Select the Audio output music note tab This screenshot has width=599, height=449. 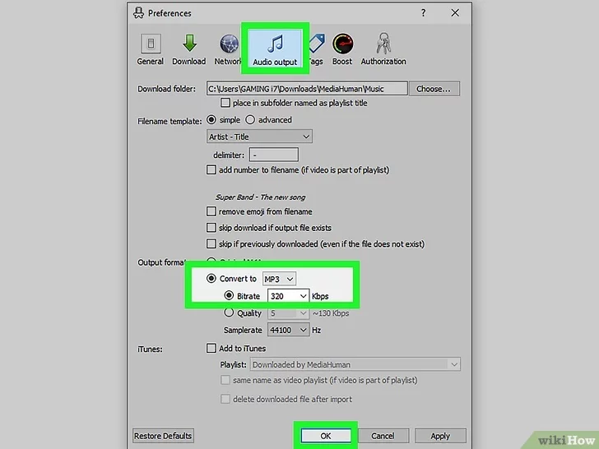point(275,49)
